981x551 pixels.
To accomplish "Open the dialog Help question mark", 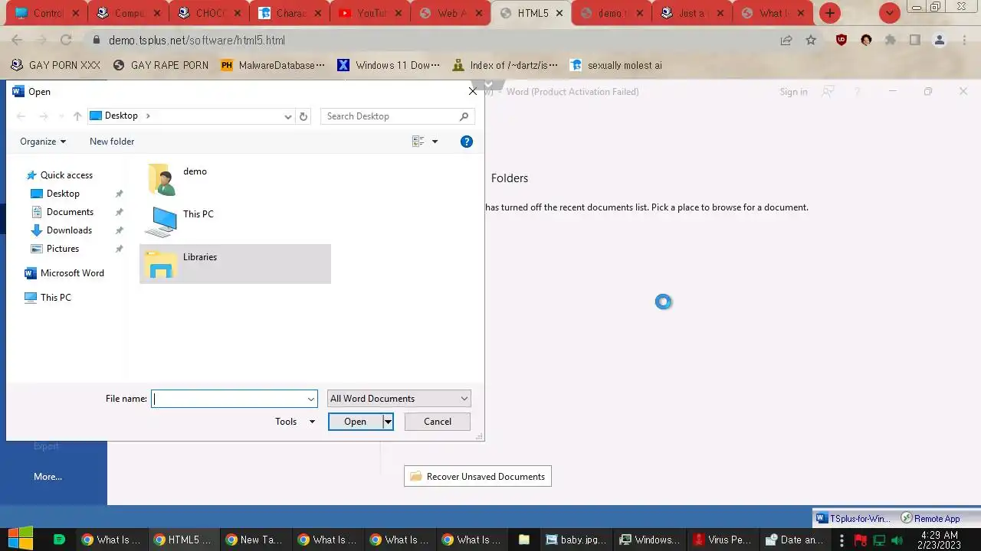I will 467,142.
